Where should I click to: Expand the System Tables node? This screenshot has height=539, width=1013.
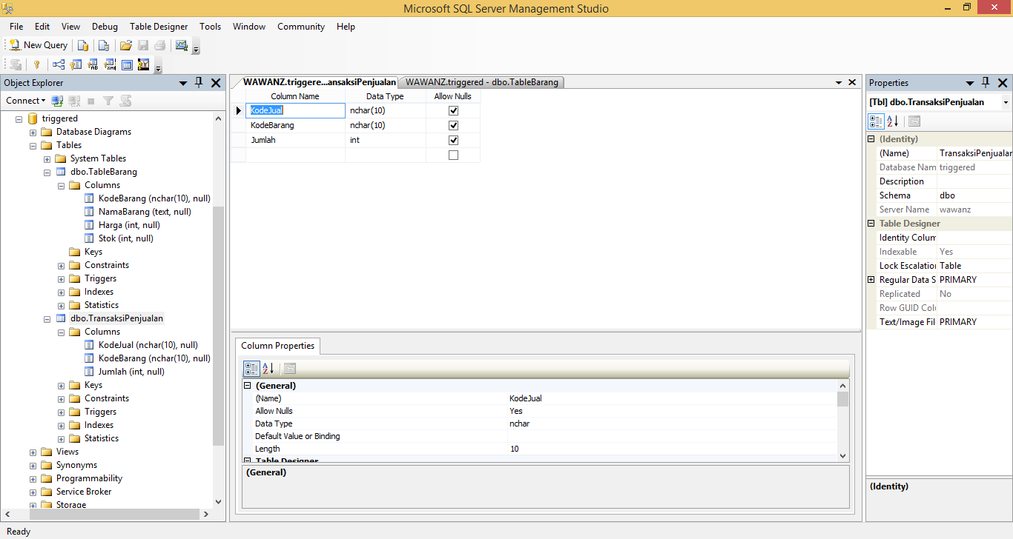(x=47, y=158)
